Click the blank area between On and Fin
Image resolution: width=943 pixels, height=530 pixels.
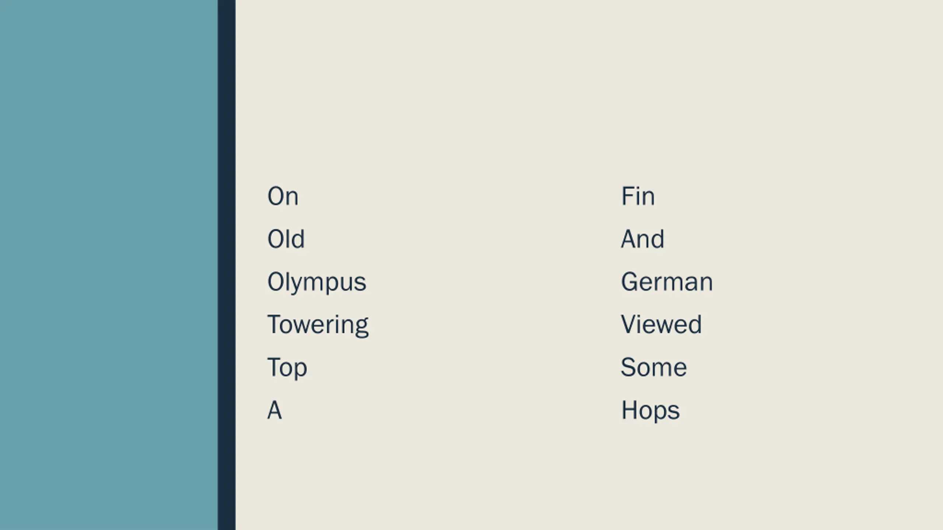click(460, 196)
